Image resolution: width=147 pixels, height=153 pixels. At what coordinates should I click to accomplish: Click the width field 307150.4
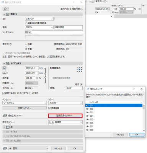[32, 68]
